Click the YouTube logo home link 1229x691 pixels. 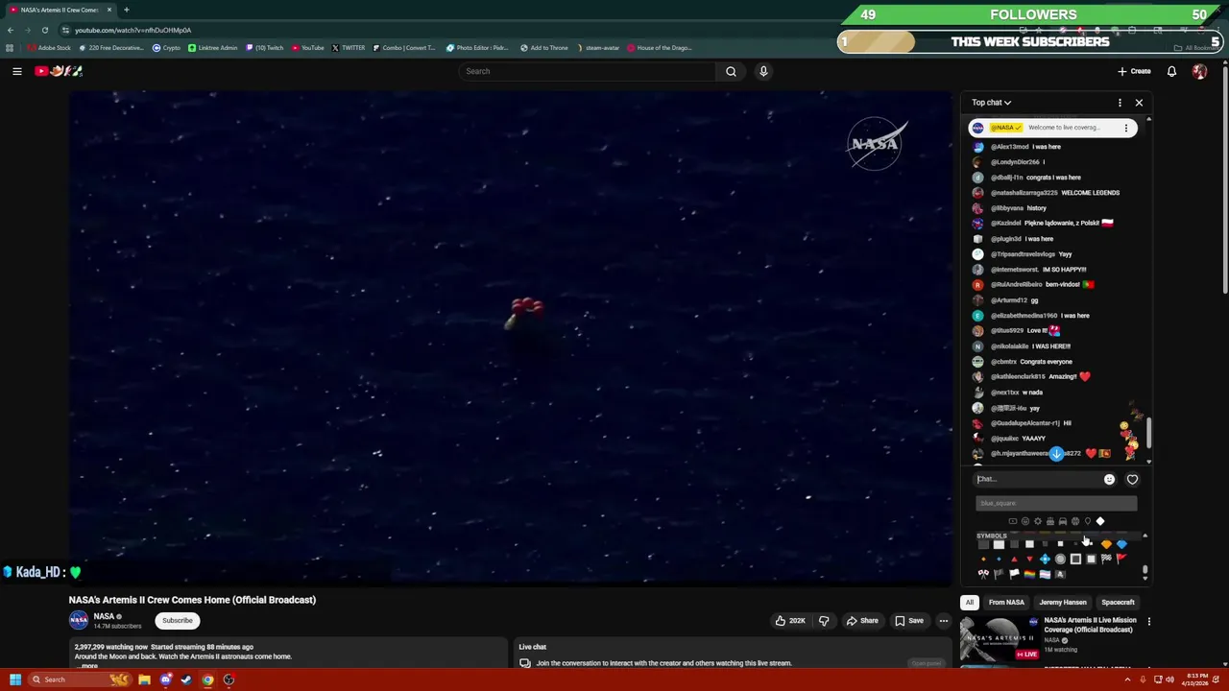click(x=59, y=71)
